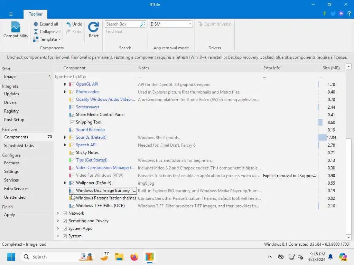Click the green upgrade arrow icon

[325, 13]
